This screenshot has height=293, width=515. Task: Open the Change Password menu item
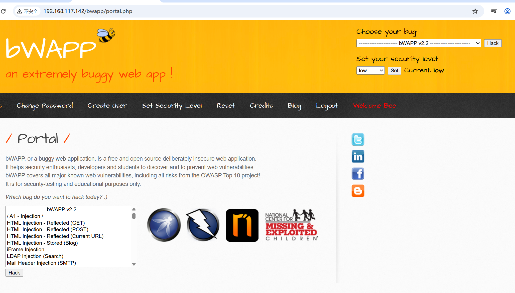[x=45, y=106]
